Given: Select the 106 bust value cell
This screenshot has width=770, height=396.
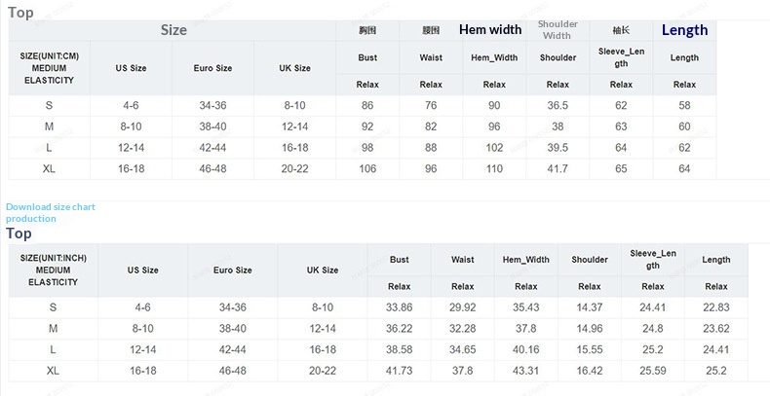Looking at the screenshot, I should pyautogui.click(x=367, y=169).
